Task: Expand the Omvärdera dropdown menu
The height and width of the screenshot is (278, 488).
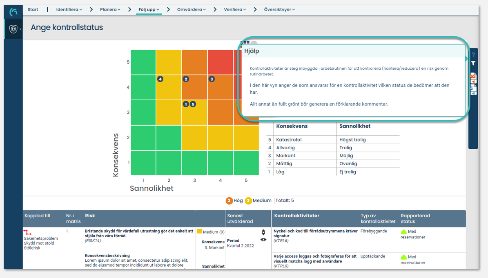Action: [x=192, y=9]
